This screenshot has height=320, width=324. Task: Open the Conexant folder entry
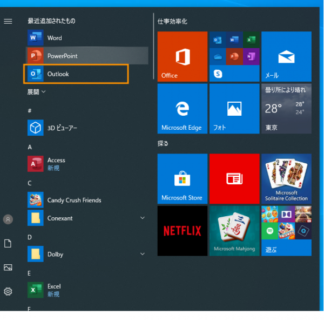[87, 218]
